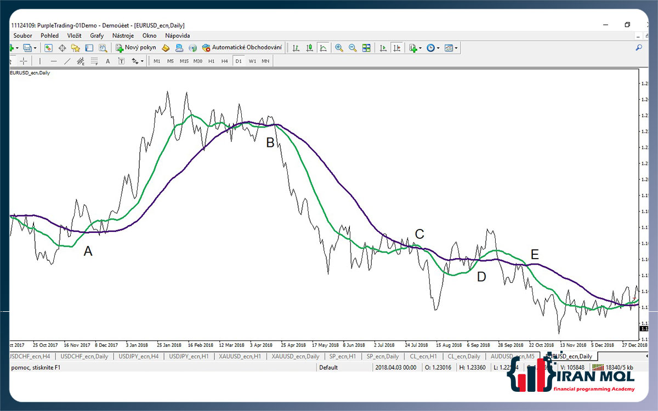658x411 pixels.
Task: Open the Nápověda menu
Action: [x=177, y=36]
